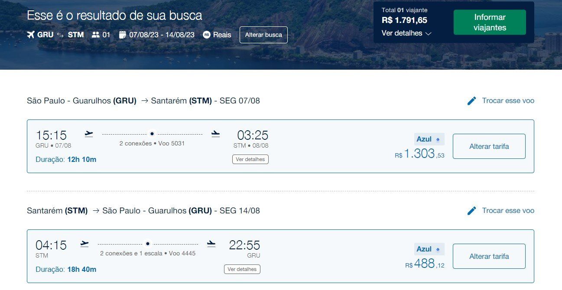Click Alterar tarifa for the return flight
The image size is (562, 290).
click(489, 256)
